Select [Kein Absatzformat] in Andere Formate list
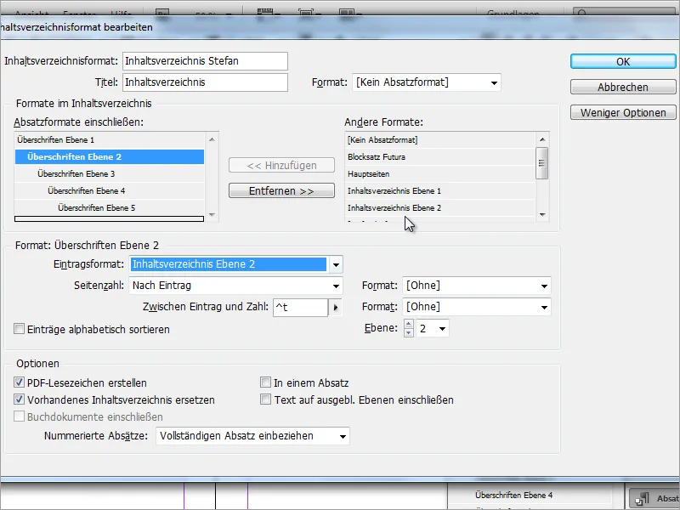This screenshot has width=680, height=510. click(440, 140)
